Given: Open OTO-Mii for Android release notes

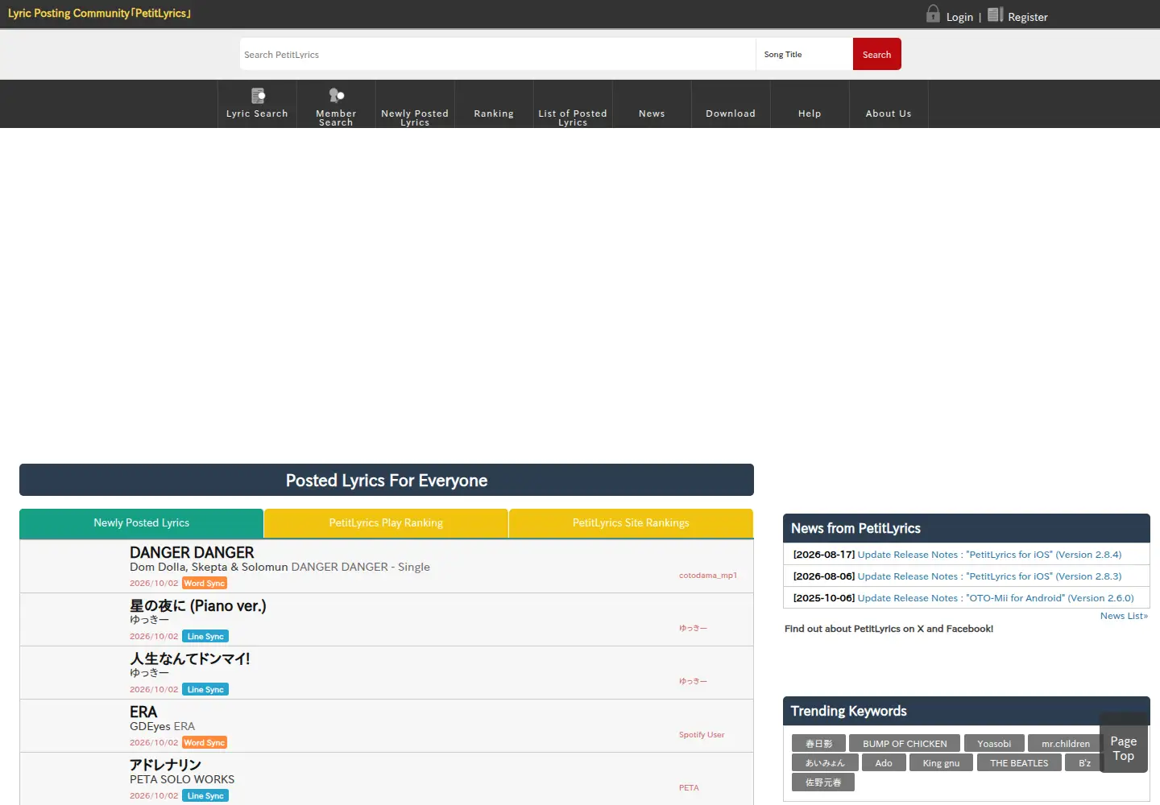Looking at the screenshot, I should coord(996,598).
